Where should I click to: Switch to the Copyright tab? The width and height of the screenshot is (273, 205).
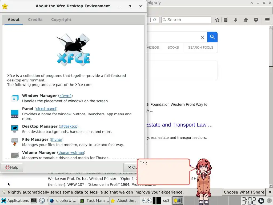tap(61, 19)
